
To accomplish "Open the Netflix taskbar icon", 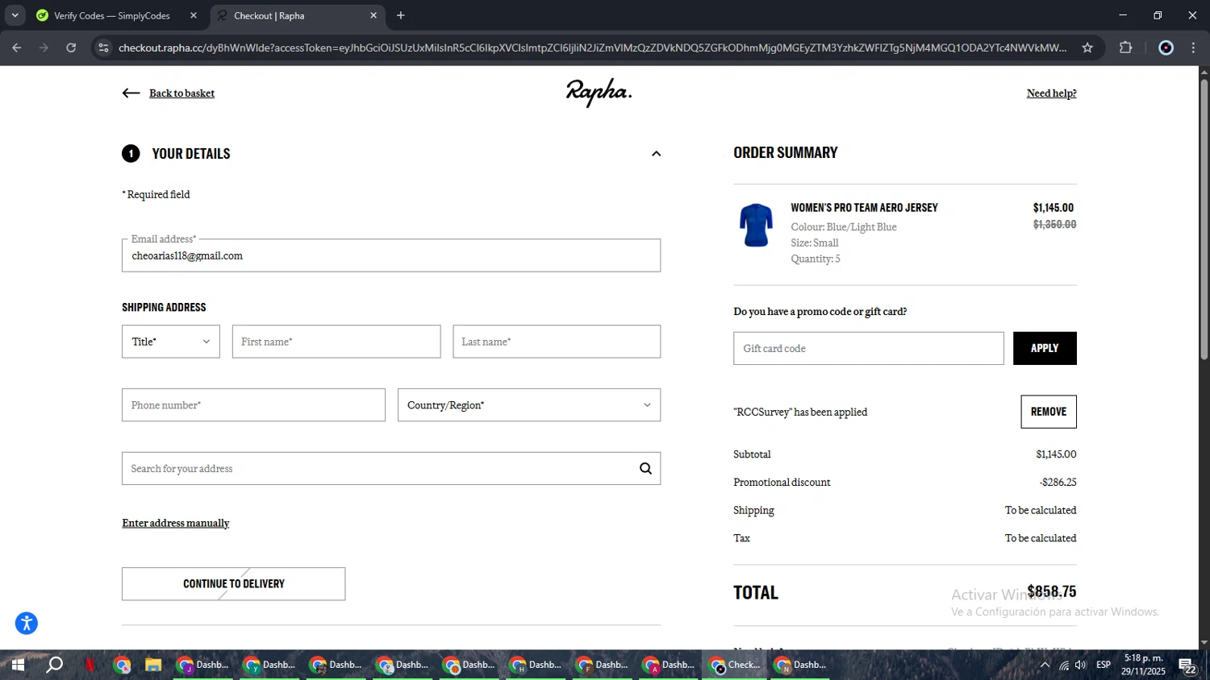I will (90, 665).
